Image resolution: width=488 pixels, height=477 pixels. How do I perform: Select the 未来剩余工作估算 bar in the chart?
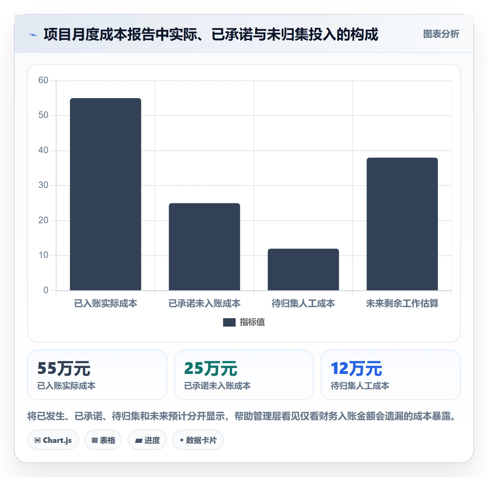(402, 224)
